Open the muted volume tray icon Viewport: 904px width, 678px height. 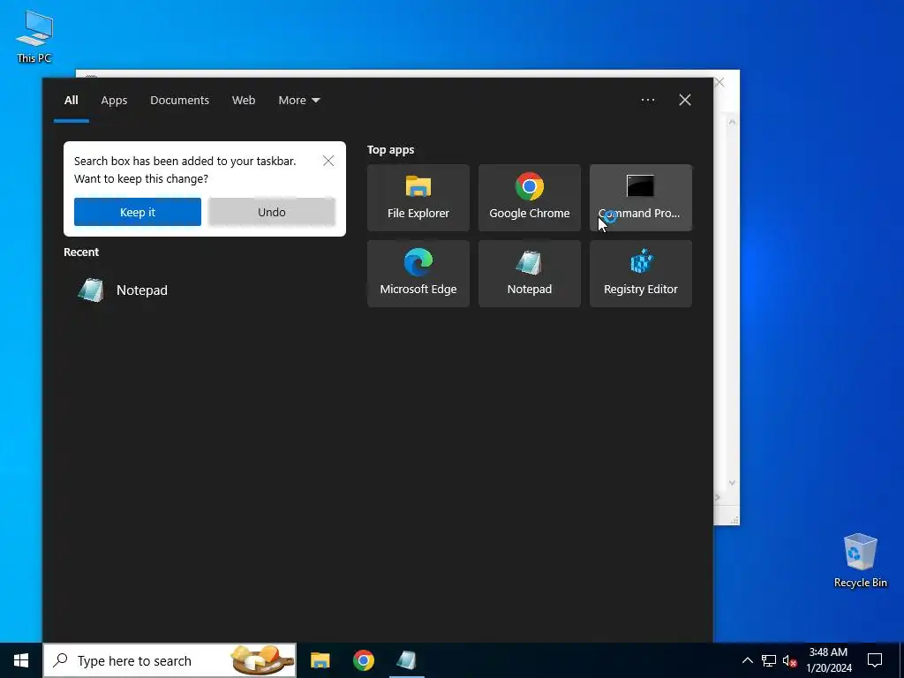coord(790,660)
